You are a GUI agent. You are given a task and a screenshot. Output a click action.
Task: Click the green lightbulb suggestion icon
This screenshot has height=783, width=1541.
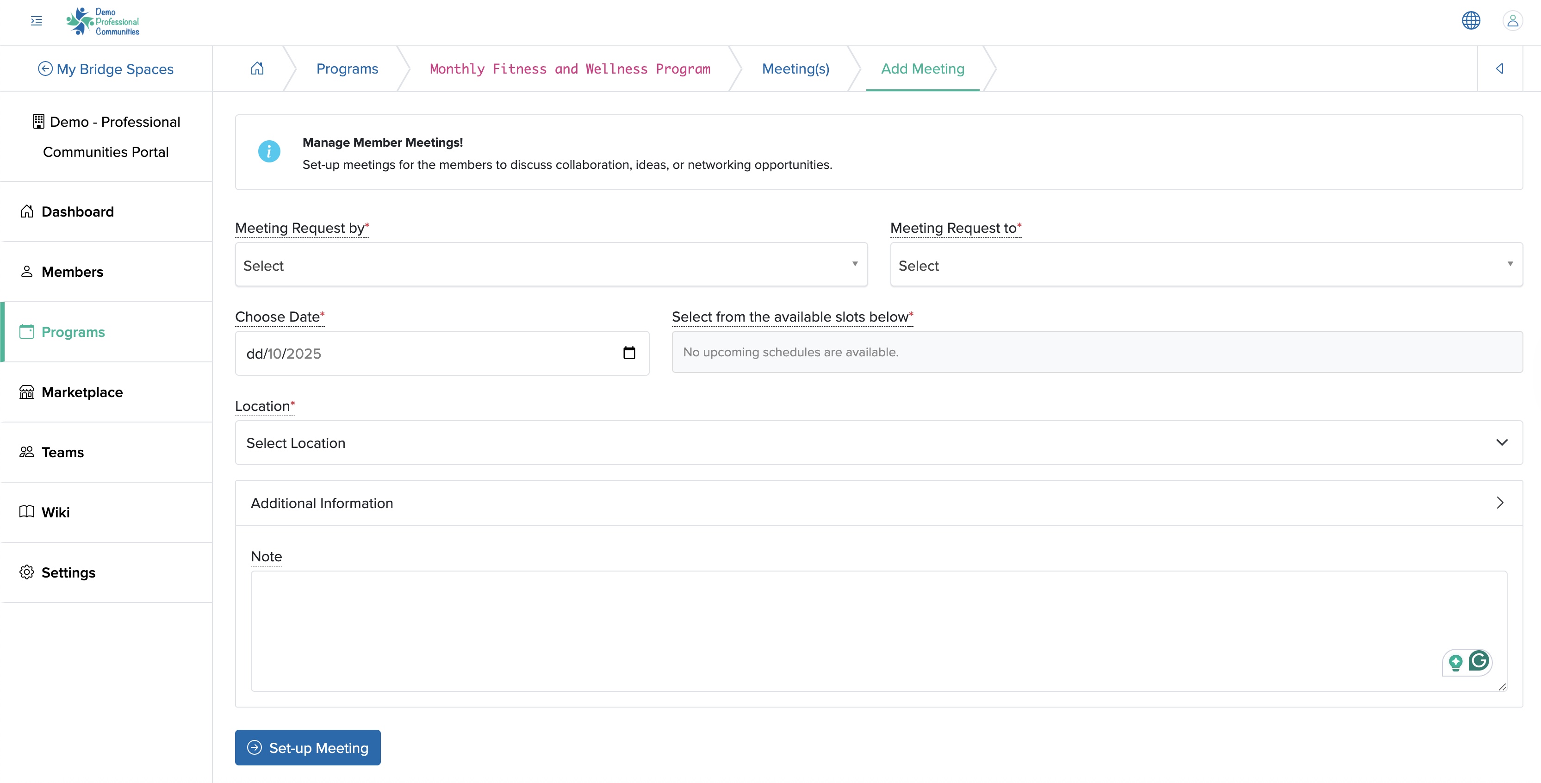point(1455,662)
